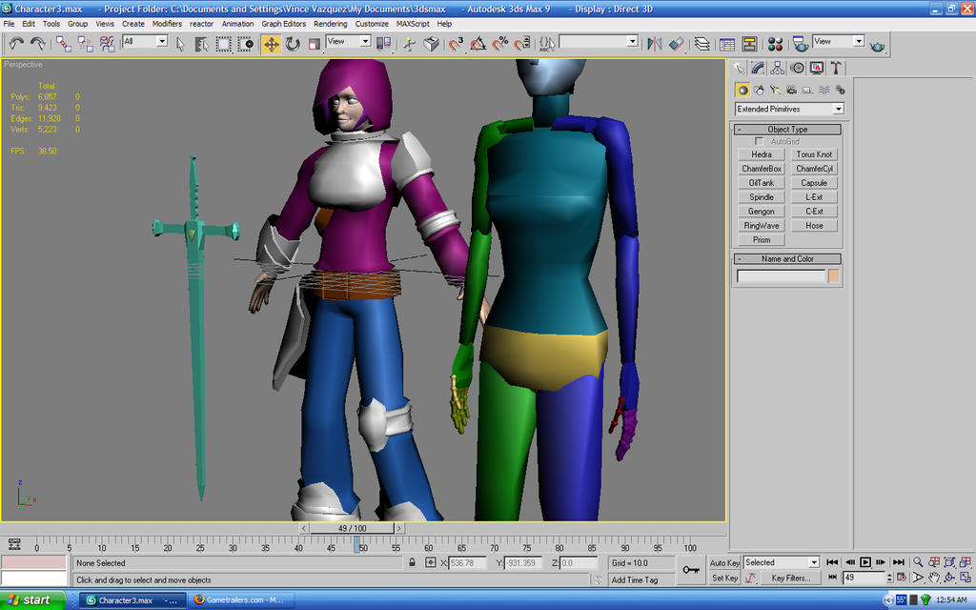Click Bind to Space Warp icon

pyautogui.click(x=107, y=44)
